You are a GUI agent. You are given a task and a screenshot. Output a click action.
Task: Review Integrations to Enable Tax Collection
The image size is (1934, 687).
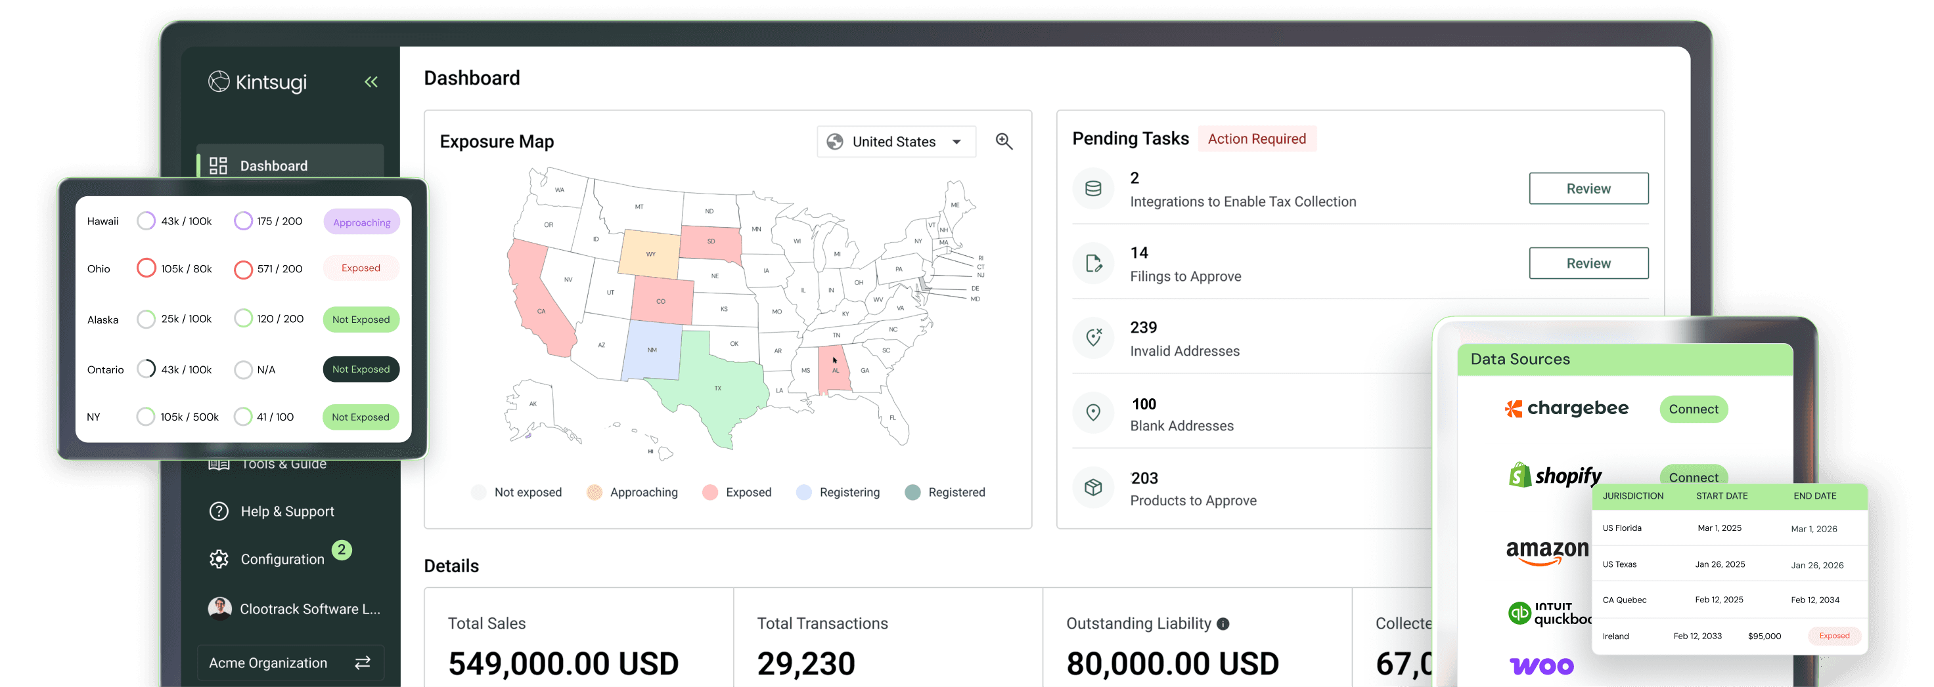pyautogui.click(x=1588, y=188)
